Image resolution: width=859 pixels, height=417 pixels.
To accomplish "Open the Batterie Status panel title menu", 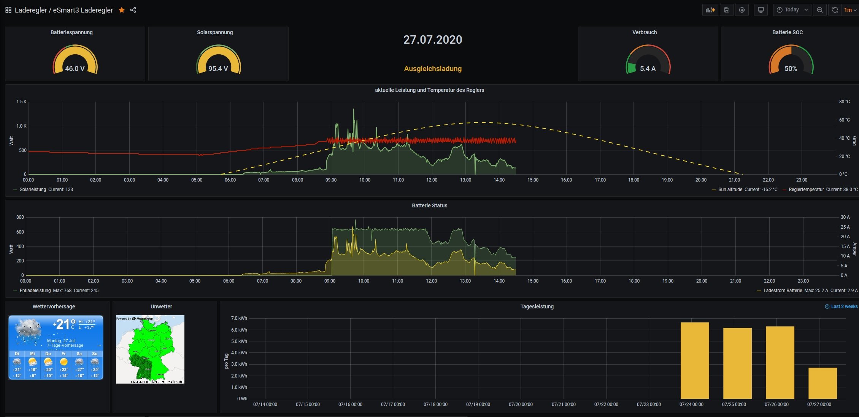I will (x=429, y=205).
